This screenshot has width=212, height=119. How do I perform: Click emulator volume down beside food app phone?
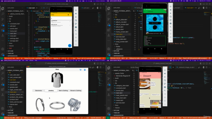pyautogui.click(x=165, y=77)
